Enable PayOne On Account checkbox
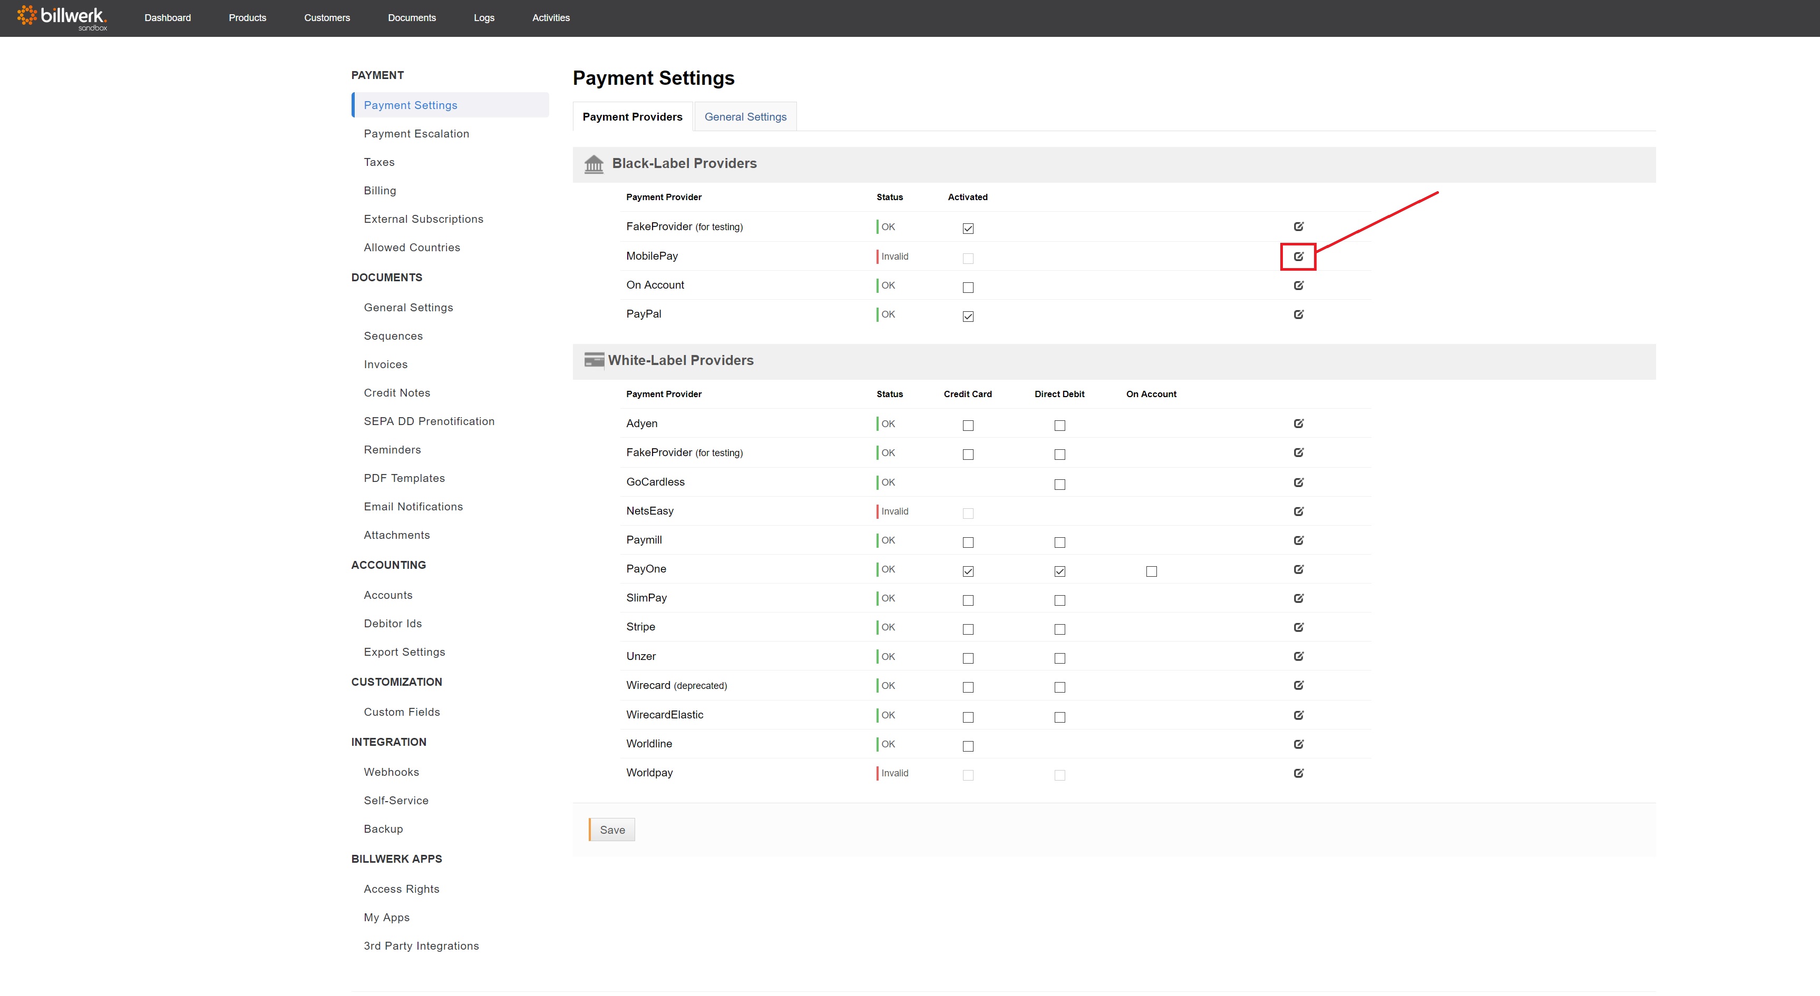This screenshot has width=1820, height=996. pyautogui.click(x=1152, y=571)
